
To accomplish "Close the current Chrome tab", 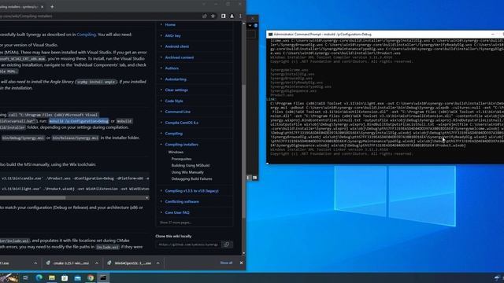I will 42,7.
